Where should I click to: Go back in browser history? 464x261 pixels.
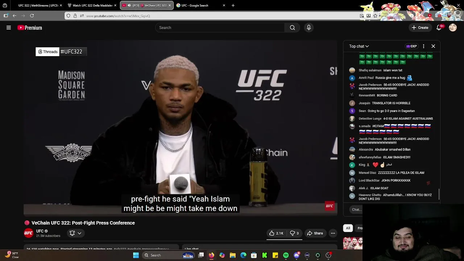[x=14, y=16]
